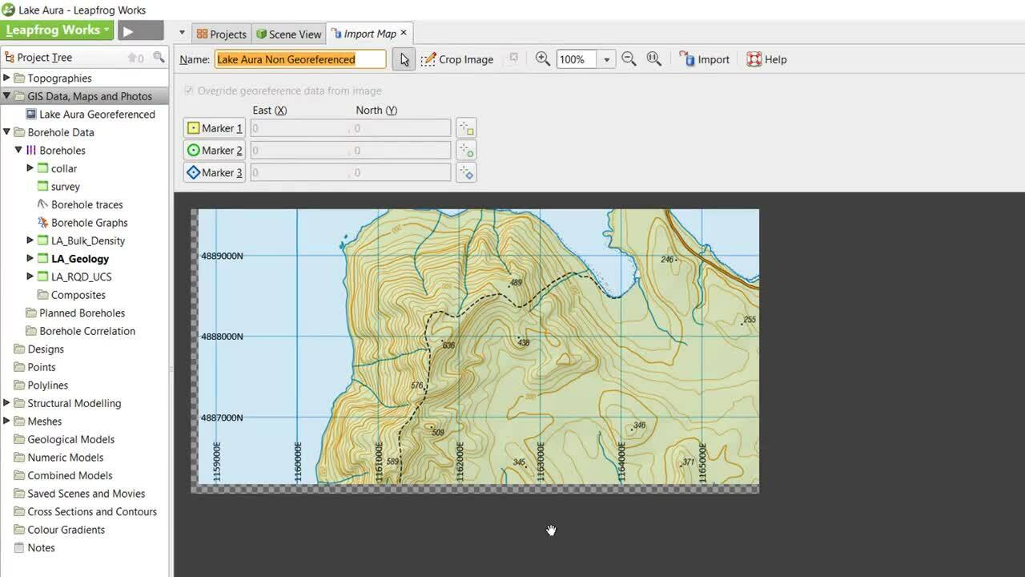The width and height of the screenshot is (1025, 577).
Task: Click the Borehole traces icon
Action: 43,204
